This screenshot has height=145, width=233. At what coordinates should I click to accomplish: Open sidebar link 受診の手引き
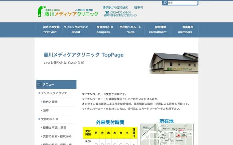(x=50, y=119)
